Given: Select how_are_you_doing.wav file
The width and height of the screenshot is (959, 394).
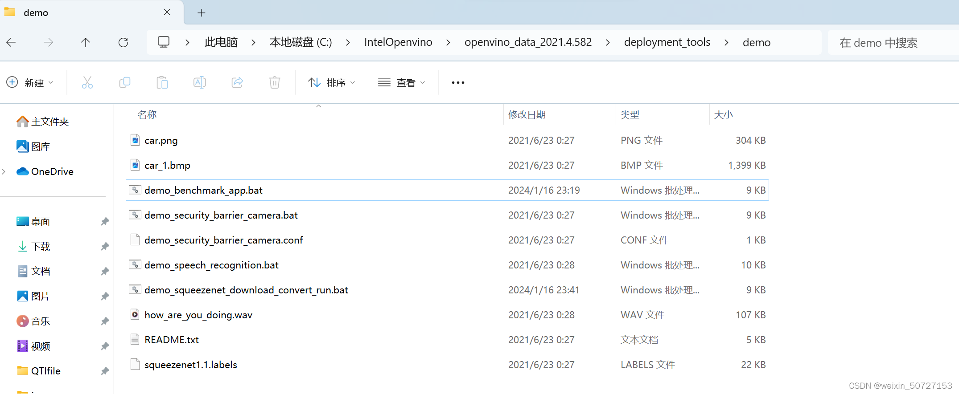Looking at the screenshot, I should (447, 315).
